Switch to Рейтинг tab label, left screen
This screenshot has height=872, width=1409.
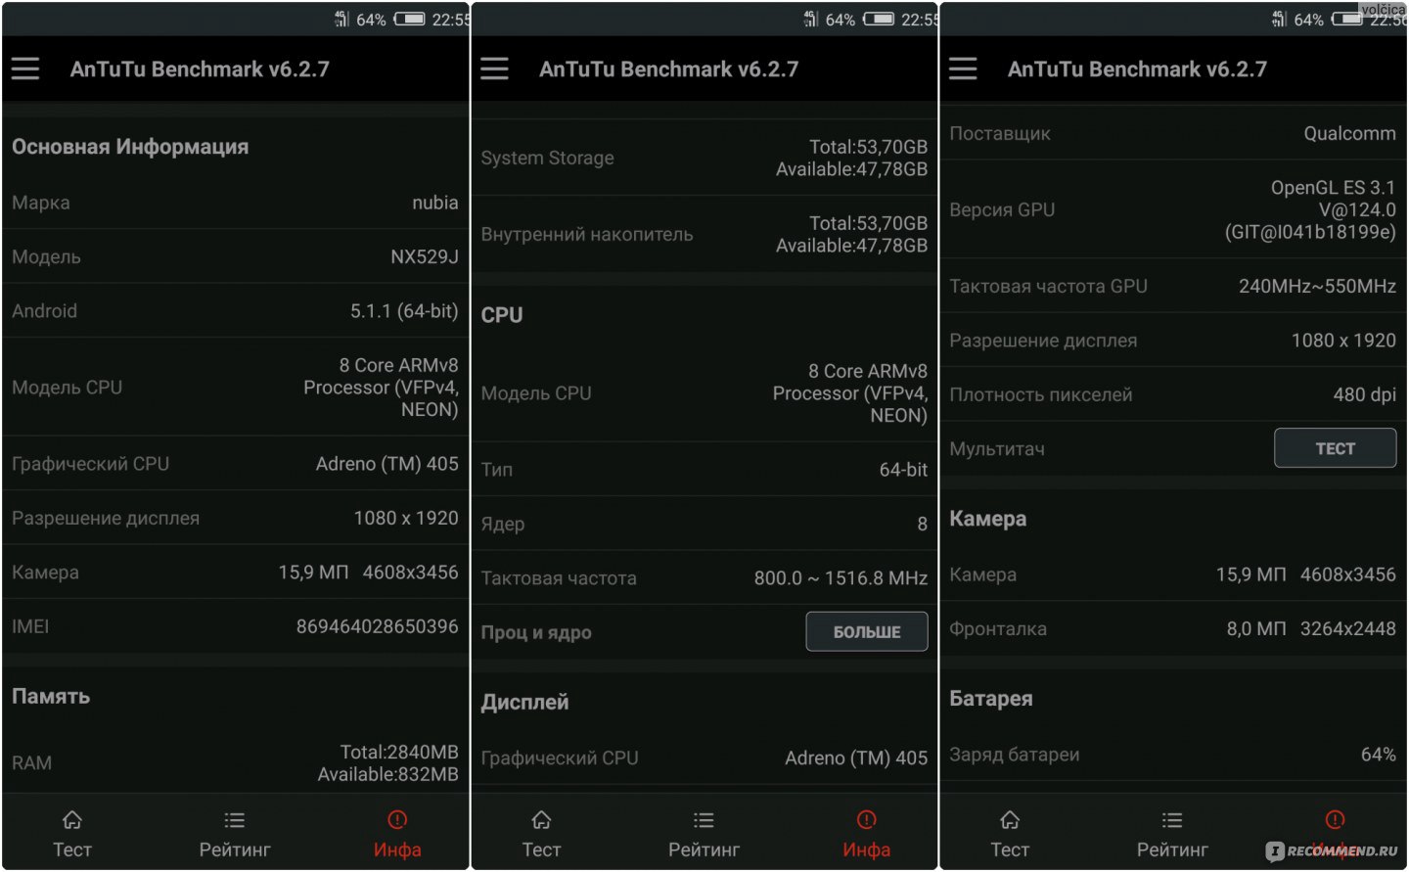(235, 849)
